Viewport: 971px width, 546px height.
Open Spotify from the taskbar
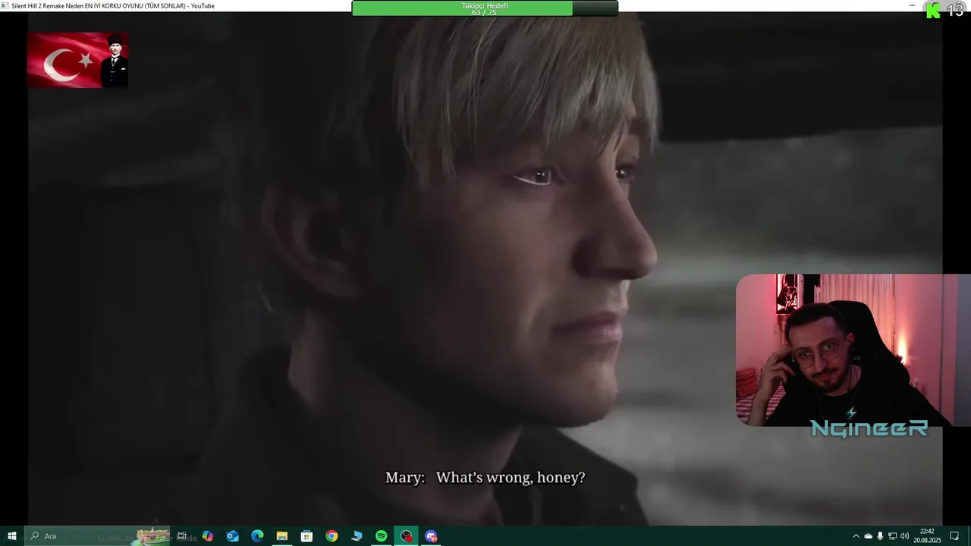[382, 536]
